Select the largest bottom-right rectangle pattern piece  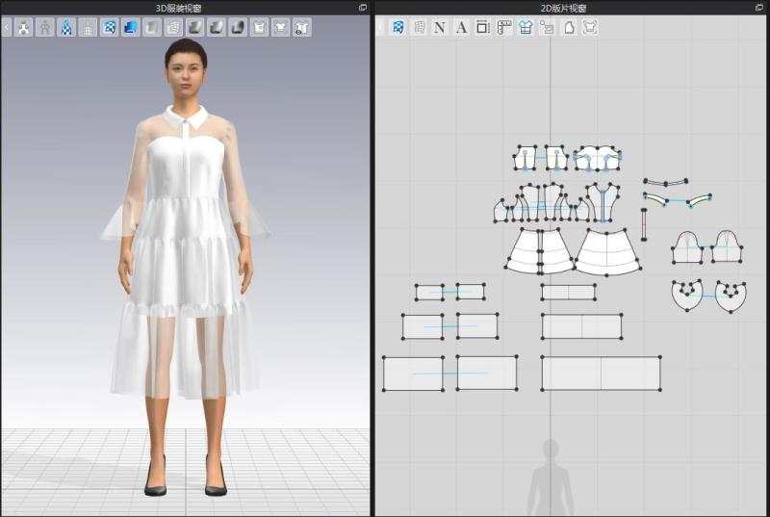pos(601,374)
